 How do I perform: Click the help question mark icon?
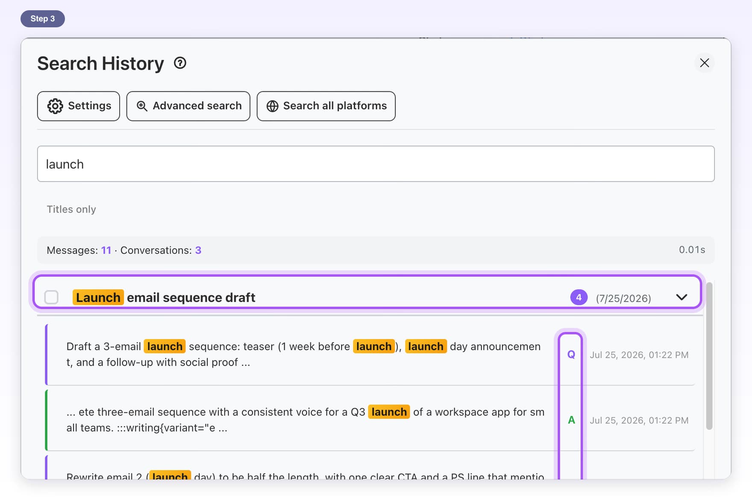(180, 63)
